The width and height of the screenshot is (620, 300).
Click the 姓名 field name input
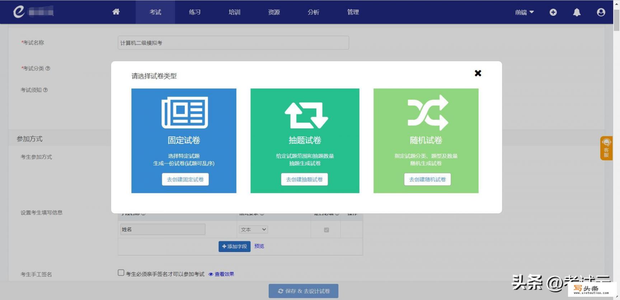click(x=163, y=229)
